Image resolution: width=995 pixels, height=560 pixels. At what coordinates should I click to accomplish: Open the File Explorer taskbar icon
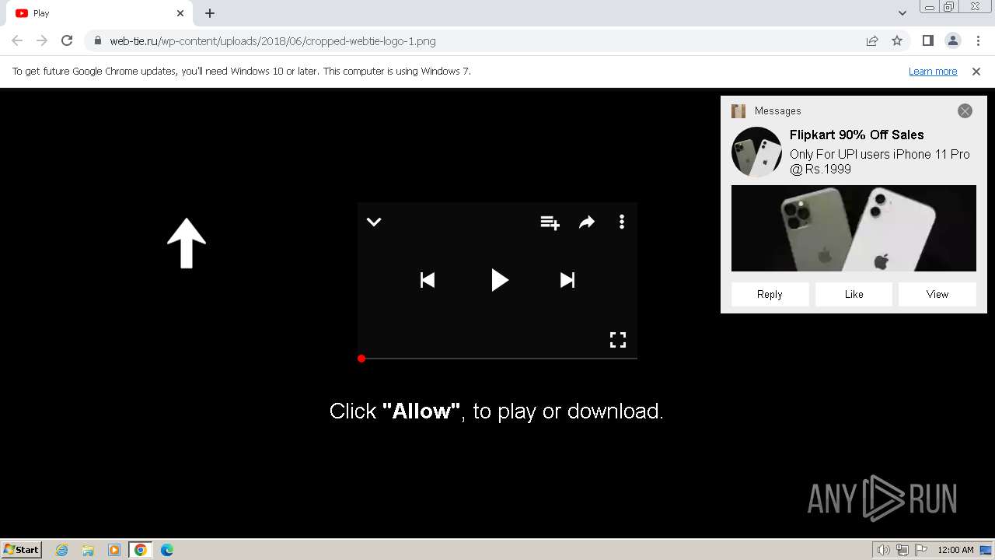88,550
